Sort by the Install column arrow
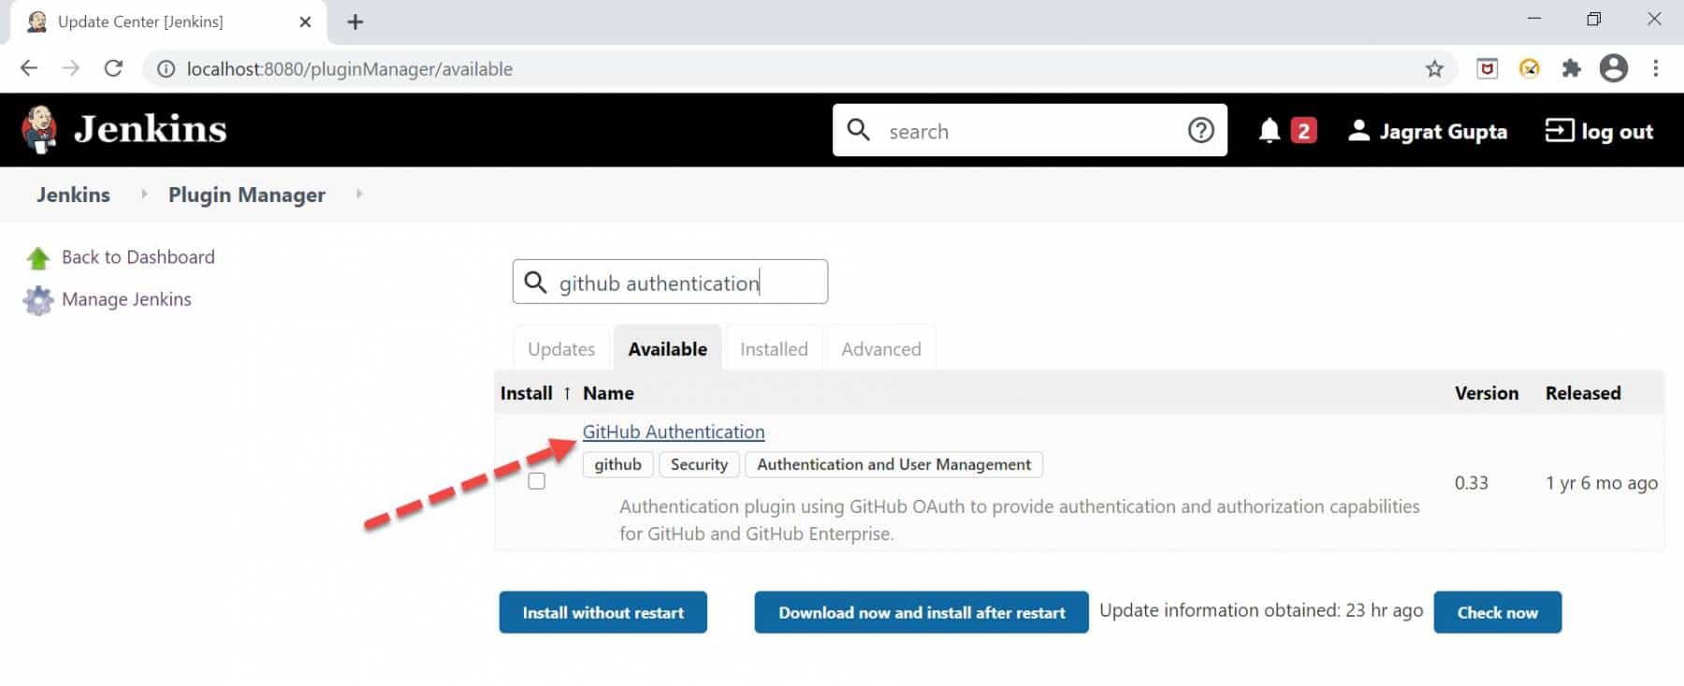The width and height of the screenshot is (1684, 686). tap(567, 393)
